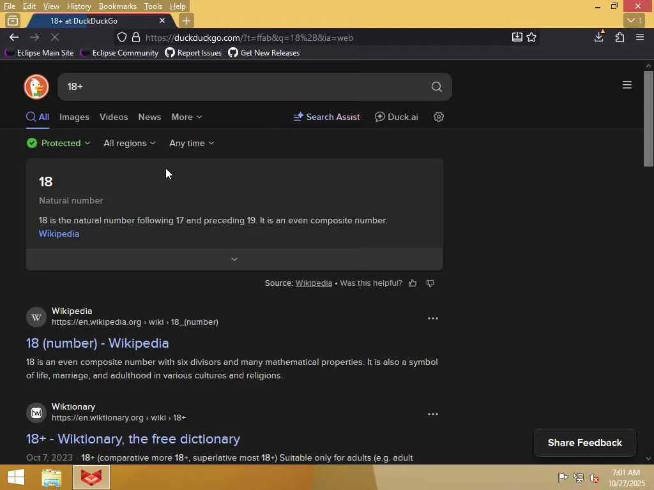Click the Share Feedback button

[585, 443]
